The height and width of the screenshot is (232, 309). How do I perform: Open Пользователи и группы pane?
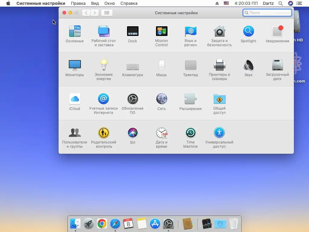pyautogui.click(x=75, y=138)
